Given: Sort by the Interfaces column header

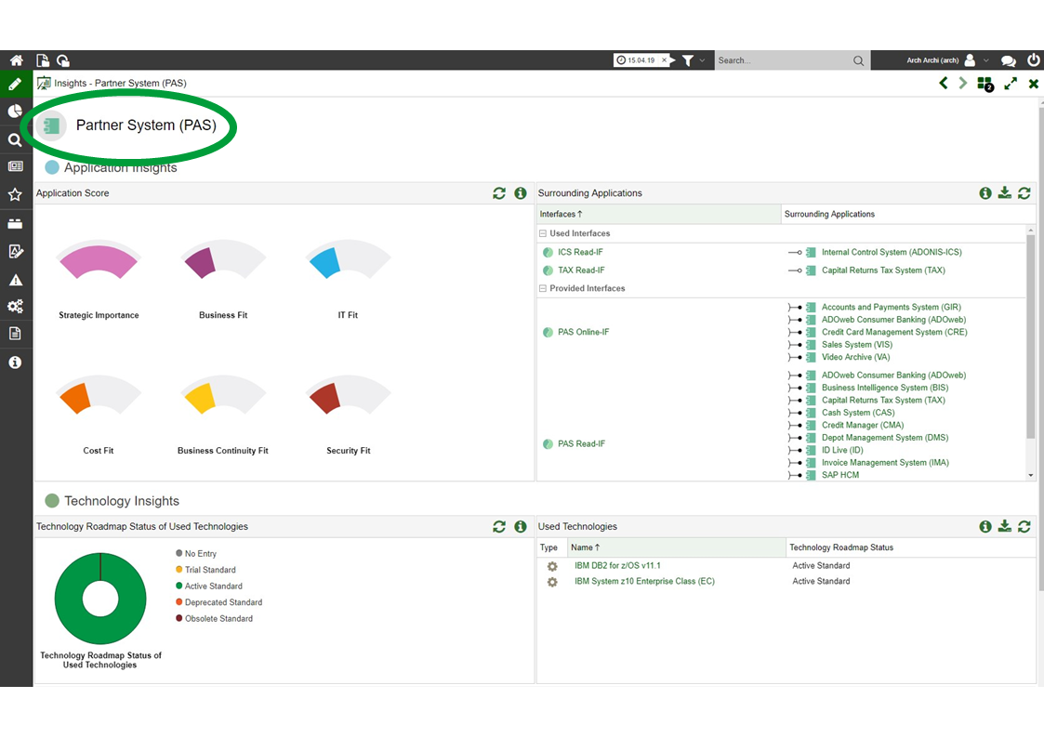Looking at the screenshot, I should (x=561, y=214).
